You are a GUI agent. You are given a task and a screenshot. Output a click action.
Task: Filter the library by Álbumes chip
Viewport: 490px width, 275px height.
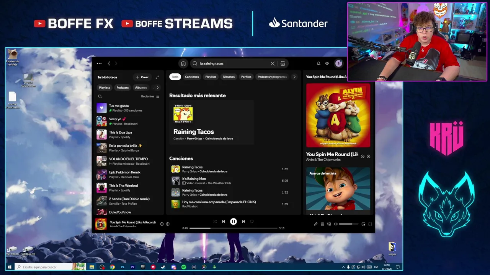click(x=141, y=87)
